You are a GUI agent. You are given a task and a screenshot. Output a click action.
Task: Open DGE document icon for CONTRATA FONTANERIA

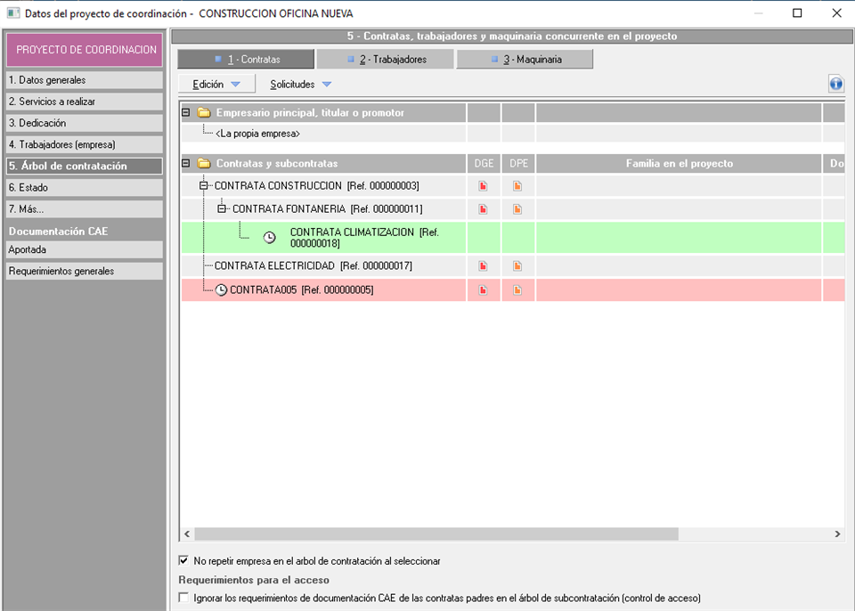point(484,209)
